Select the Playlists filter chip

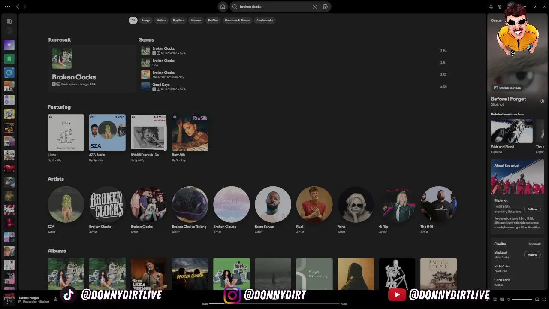(178, 20)
